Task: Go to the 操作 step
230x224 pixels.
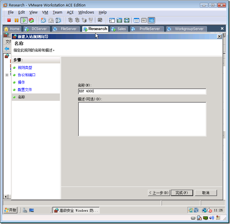Action: click(21, 82)
